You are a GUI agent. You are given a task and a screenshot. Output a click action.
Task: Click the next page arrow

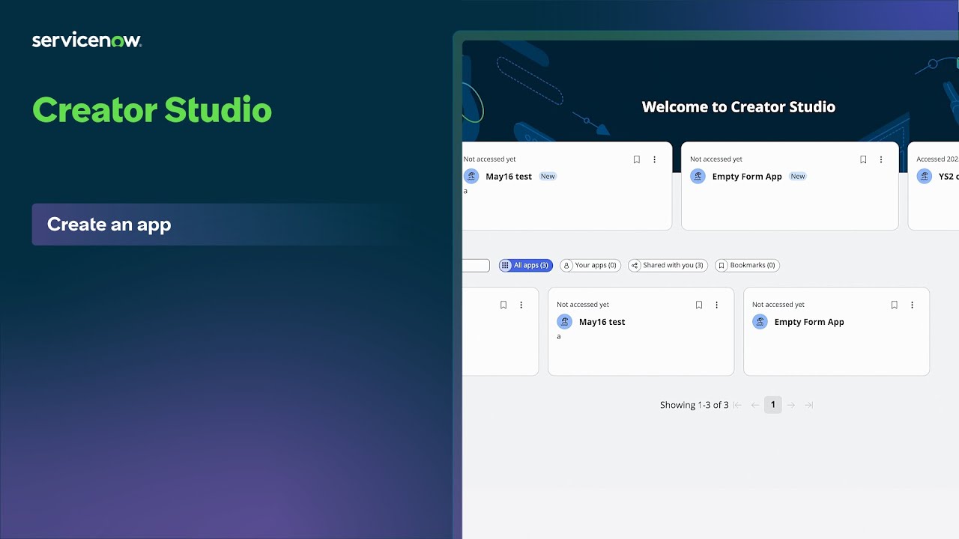(x=791, y=404)
